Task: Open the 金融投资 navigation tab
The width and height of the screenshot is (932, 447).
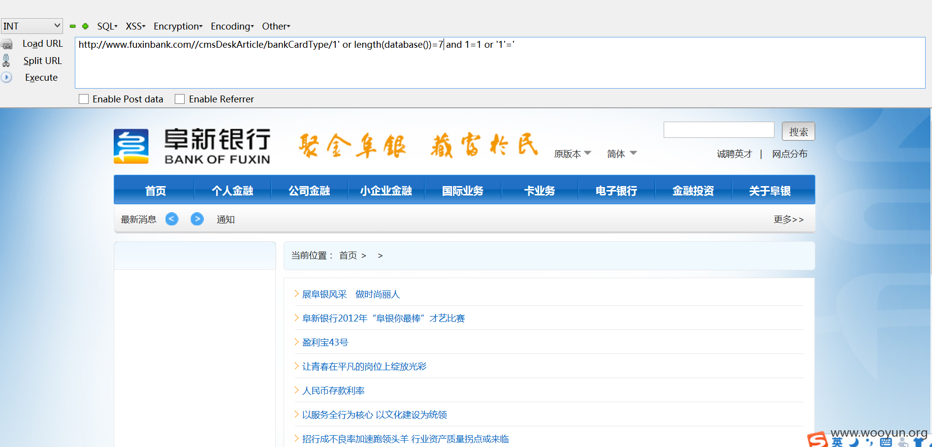Action: pos(693,190)
